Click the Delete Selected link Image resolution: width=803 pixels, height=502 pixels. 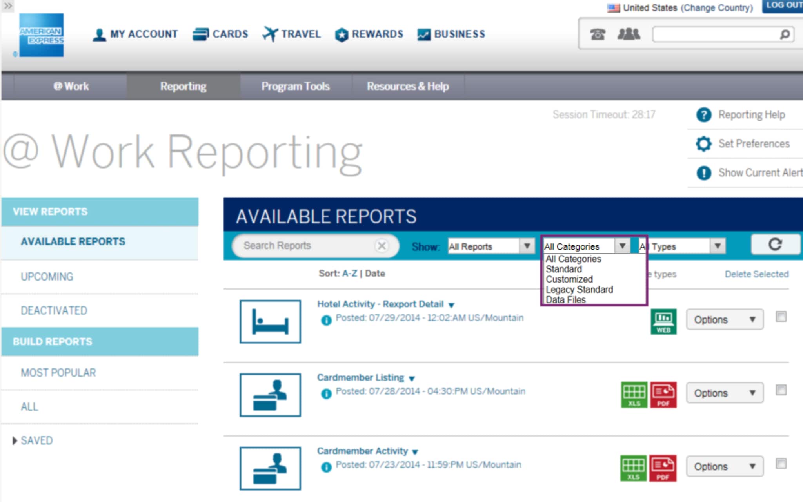click(756, 274)
